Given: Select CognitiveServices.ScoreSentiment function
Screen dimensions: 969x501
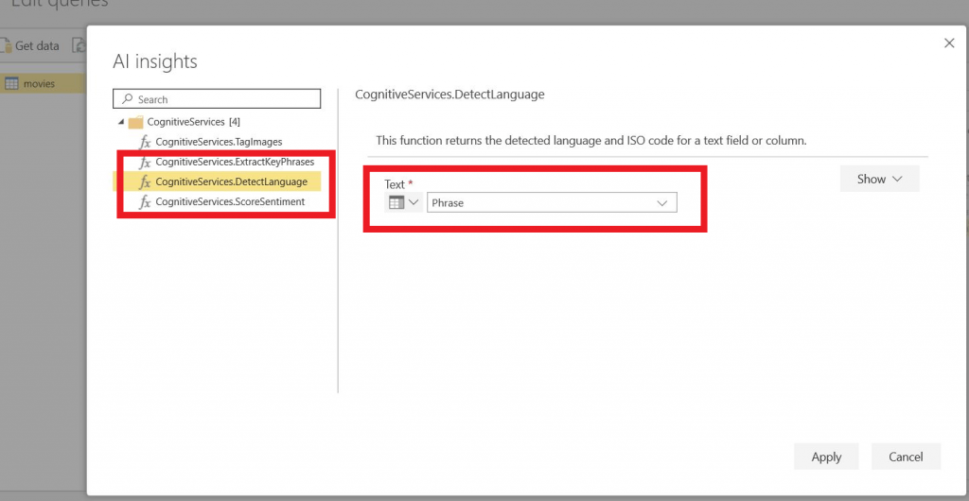Looking at the screenshot, I should pos(230,201).
